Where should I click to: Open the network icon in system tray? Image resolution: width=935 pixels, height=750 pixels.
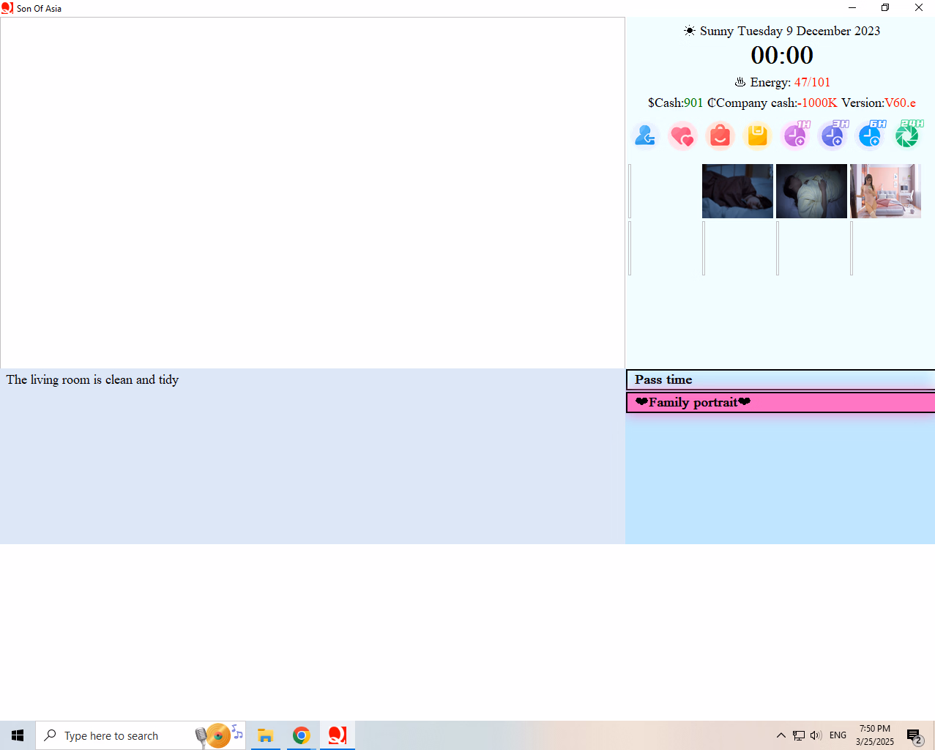pos(799,735)
